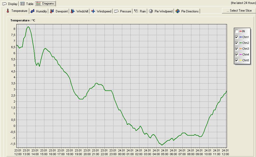Click the Rain cloud icon

tap(136, 11)
